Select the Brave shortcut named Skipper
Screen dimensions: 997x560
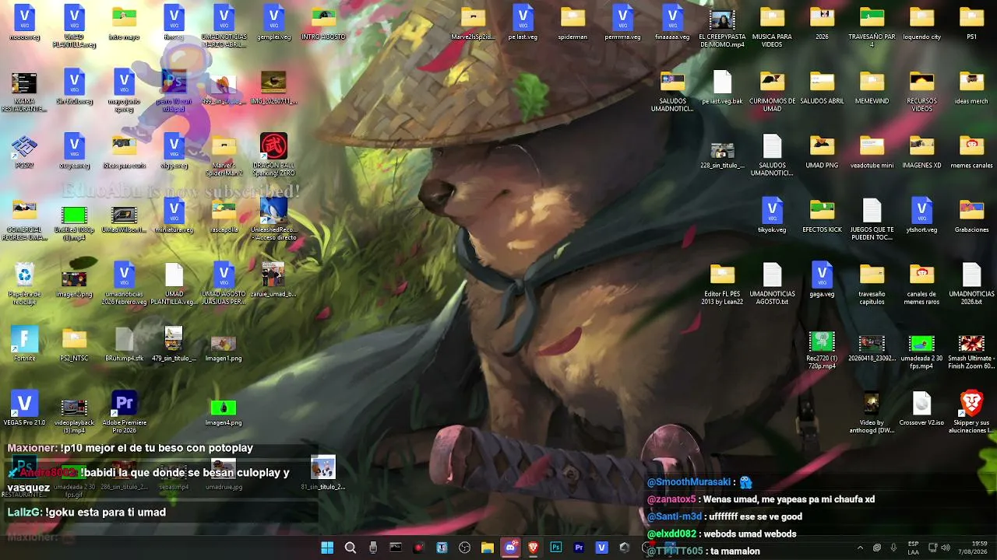pyautogui.click(x=971, y=412)
